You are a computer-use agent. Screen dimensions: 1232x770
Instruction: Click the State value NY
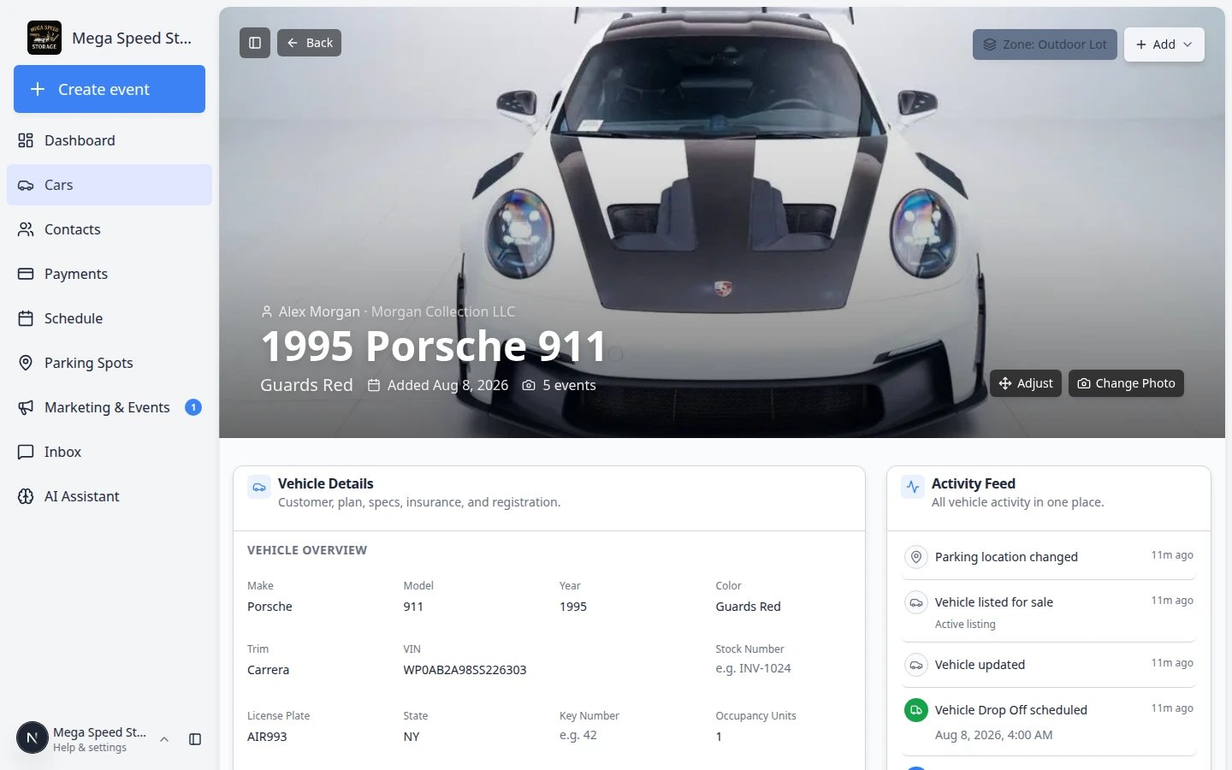click(x=412, y=737)
